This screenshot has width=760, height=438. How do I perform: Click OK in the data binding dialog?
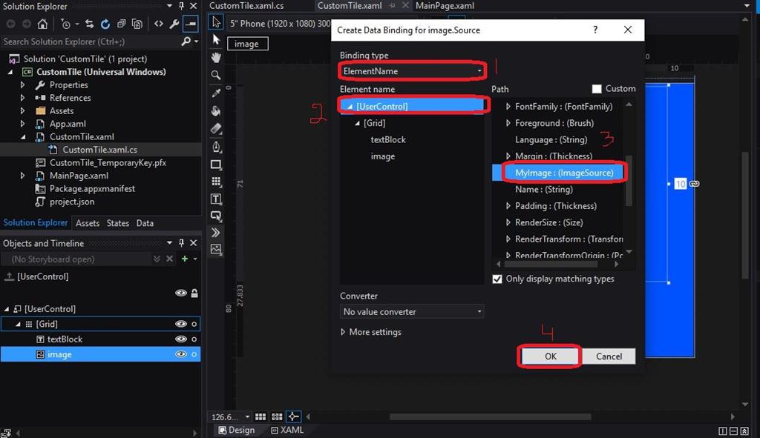tap(550, 356)
